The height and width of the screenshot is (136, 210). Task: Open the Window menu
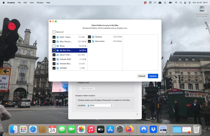pyautogui.click(x=40, y=3)
